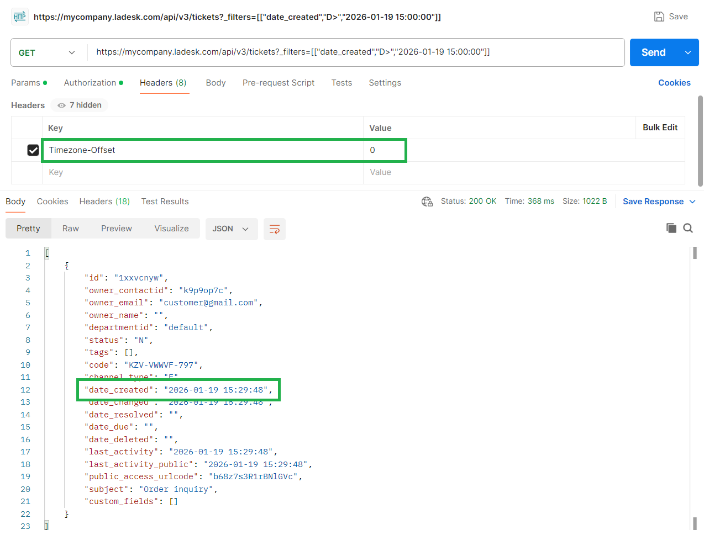The height and width of the screenshot is (535, 704).
Task: Click the Bulk Edit button
Action: coord(660,128)
